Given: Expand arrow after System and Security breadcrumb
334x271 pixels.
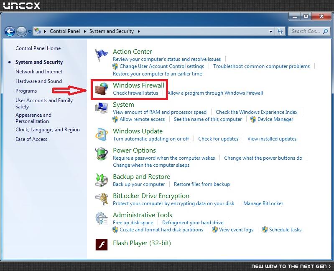Looking at the screenshot, I should click(x=138, y=31).
